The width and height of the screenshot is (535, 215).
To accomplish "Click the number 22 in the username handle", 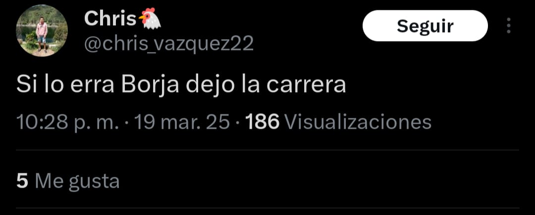I will click(x=243, y=44).
